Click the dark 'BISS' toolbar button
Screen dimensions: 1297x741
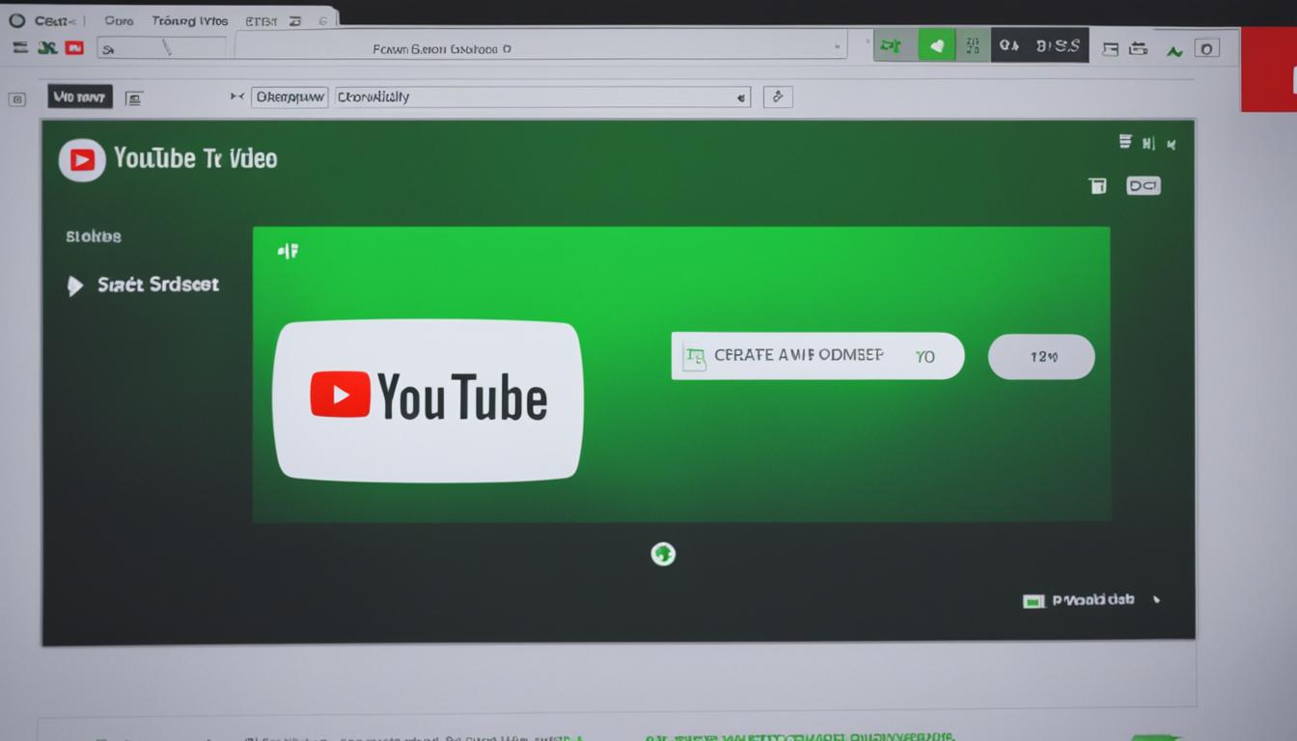1058,45
